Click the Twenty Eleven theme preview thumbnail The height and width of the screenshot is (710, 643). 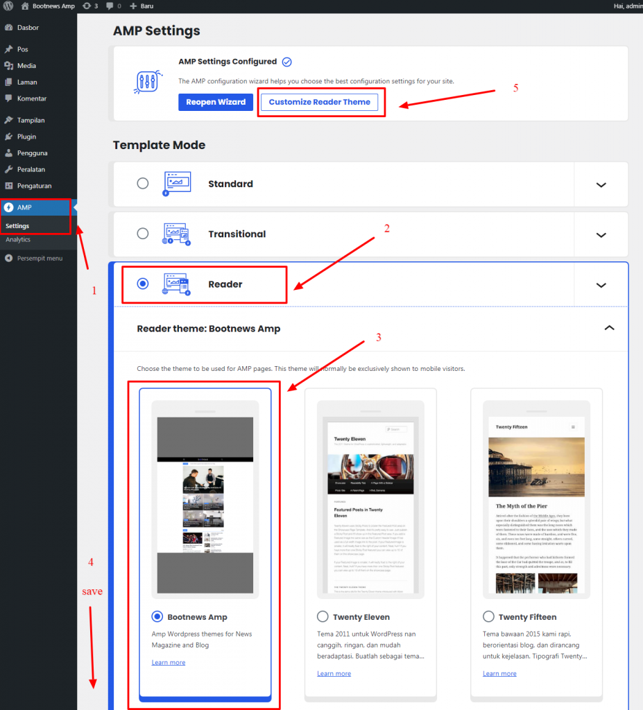[x=370, y=499]
